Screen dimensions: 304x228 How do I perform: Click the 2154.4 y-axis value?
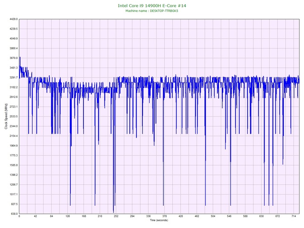coord(14,136)
